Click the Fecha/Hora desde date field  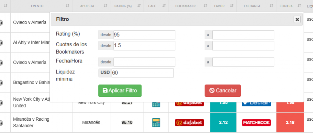pos(144,62)
